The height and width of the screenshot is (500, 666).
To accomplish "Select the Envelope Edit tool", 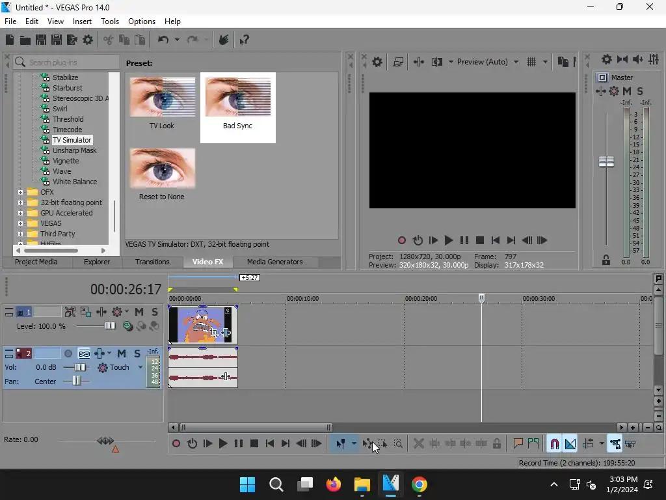I will pyautogui.click(x=367, y=444).
